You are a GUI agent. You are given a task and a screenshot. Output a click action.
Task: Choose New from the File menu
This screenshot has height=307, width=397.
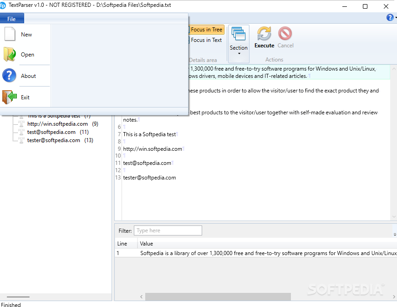26,35
